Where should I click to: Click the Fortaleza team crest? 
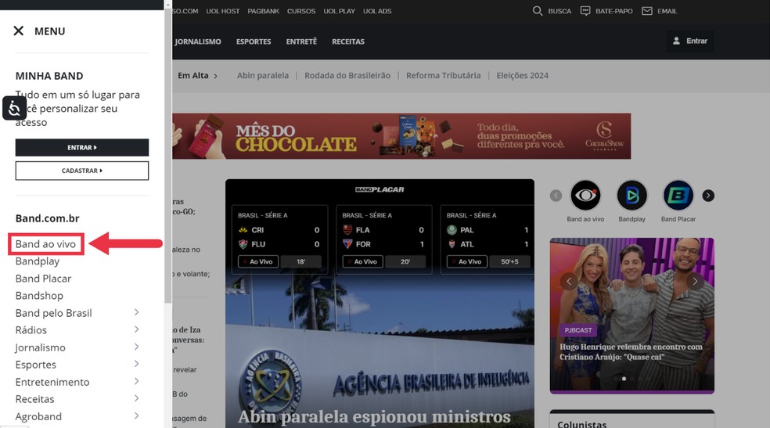(347, 244)
